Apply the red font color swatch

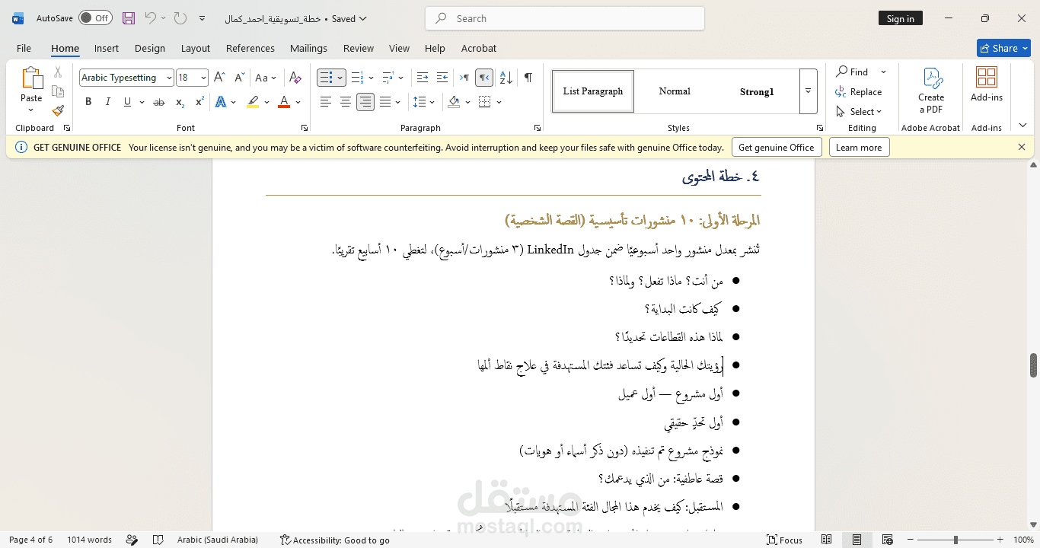coord(284,102)
